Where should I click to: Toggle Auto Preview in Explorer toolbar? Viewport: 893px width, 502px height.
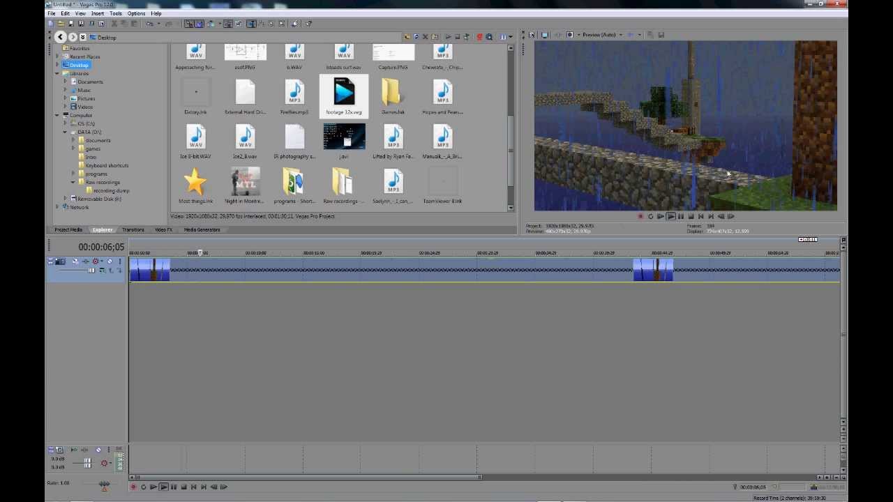[x=466, y=36]
